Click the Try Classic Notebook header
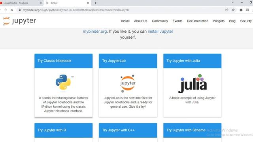 click(63, 61)
